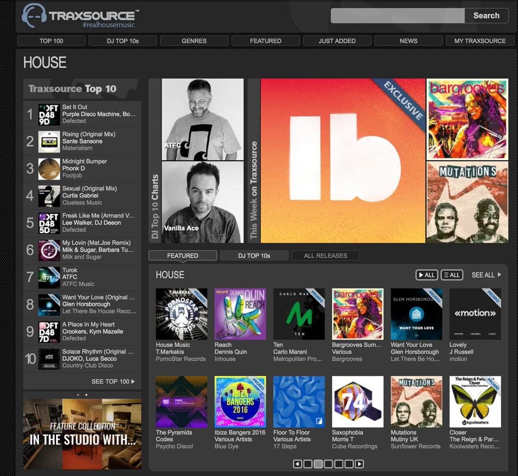Open Mutations Mutiny UK cover in grid
The height and width of the screenshot is (476, 518).
(416, 402)
